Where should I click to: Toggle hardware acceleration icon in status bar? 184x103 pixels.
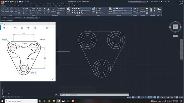177,97
